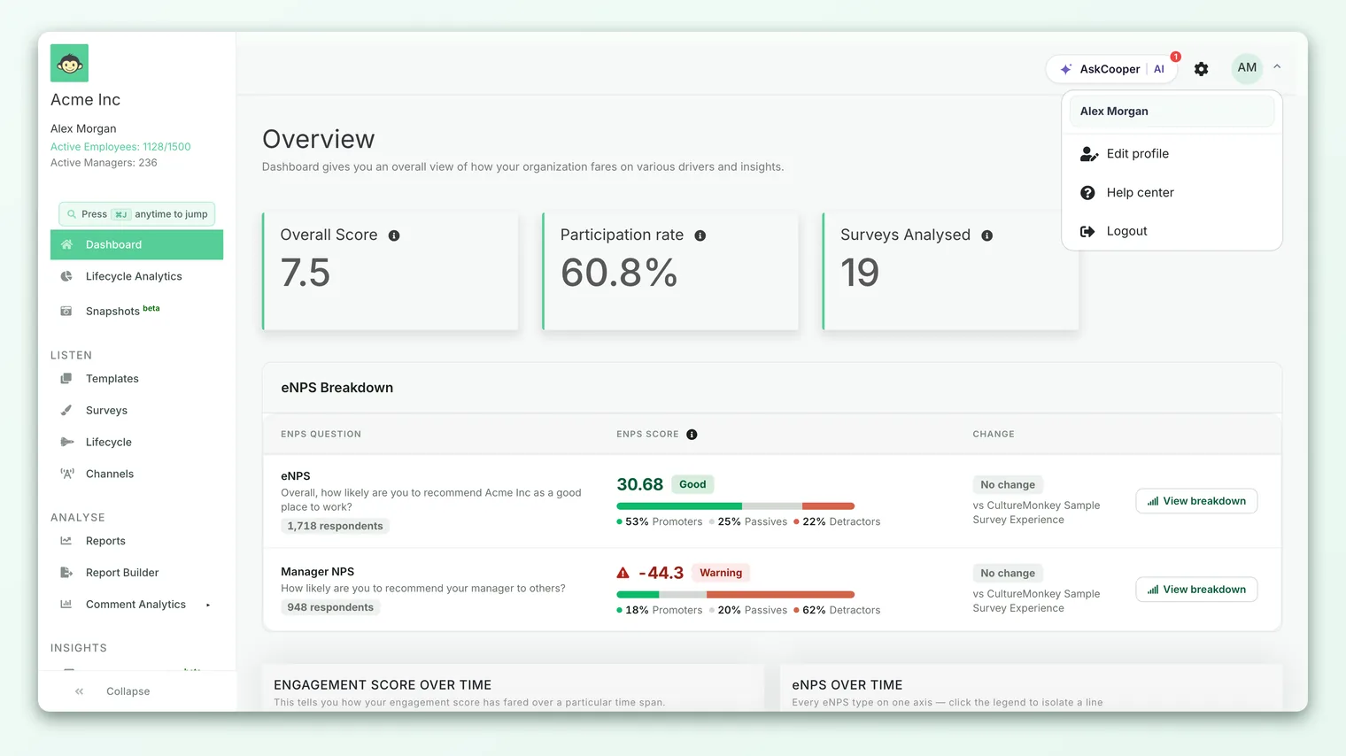Click the Active Employees: 1128/1500 text

click(120, 147)
